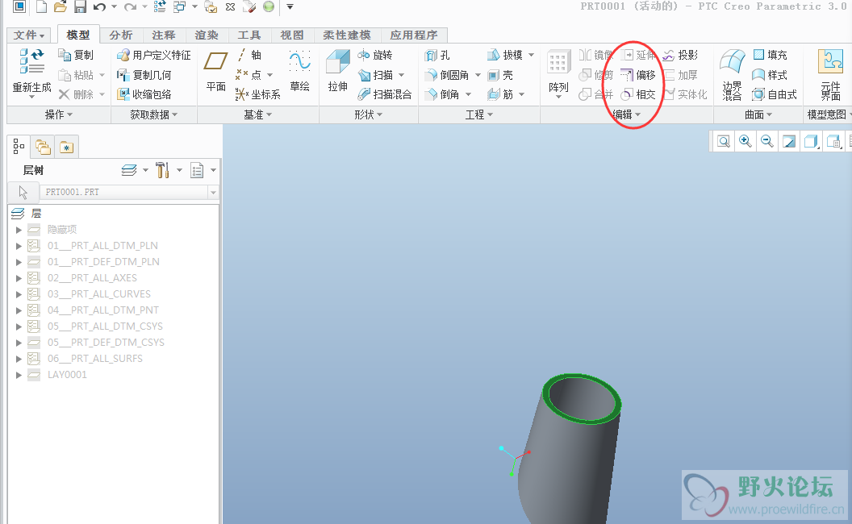The height and width of the screenshot is (524, 852).
Task: Click the Rib (筋) tool
Action: click(x=500, y=94)
